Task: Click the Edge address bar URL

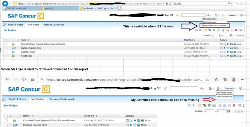Action: pos(124,79)
